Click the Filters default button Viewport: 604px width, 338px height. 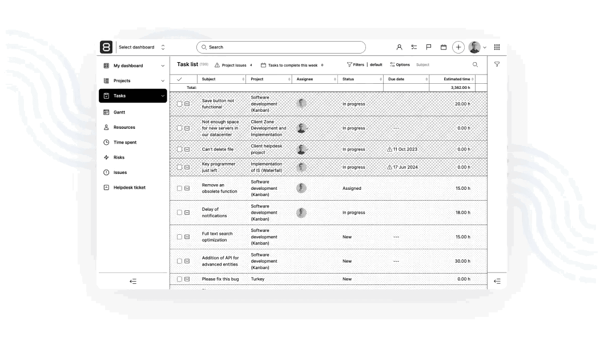click(x=364, y=64)
